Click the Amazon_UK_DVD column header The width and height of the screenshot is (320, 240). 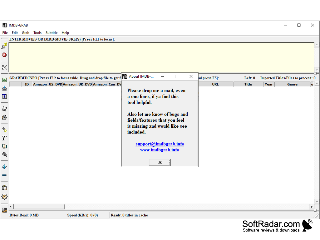77,84
